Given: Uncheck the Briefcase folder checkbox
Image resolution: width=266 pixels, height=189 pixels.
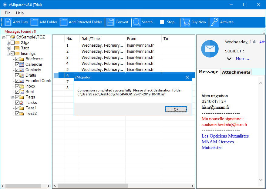Looking at the screenshot, I should (x=17, y=59).
